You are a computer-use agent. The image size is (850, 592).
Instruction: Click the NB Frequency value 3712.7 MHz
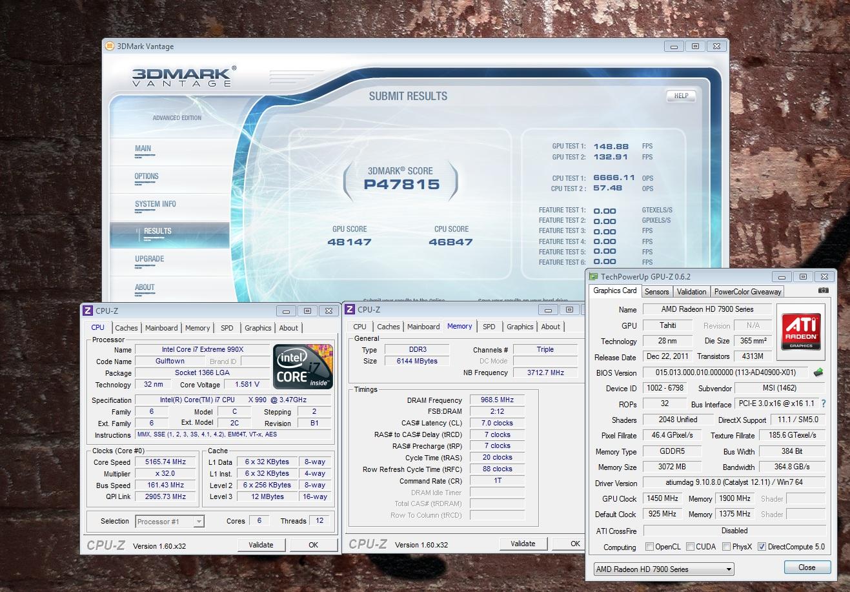[545, 373]
